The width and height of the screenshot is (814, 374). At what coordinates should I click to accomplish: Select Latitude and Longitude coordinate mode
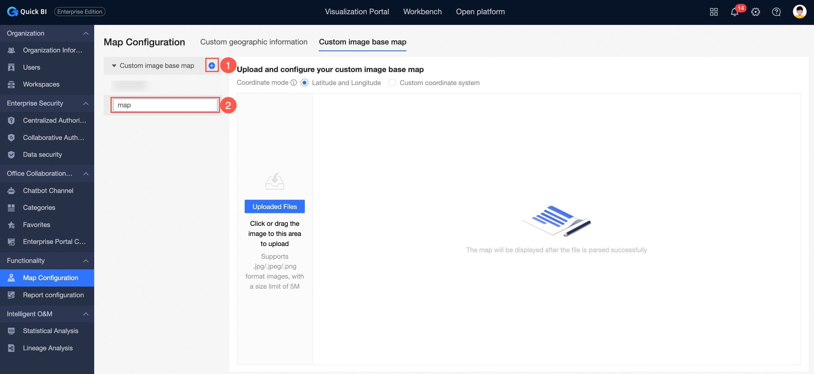(304, 82)
